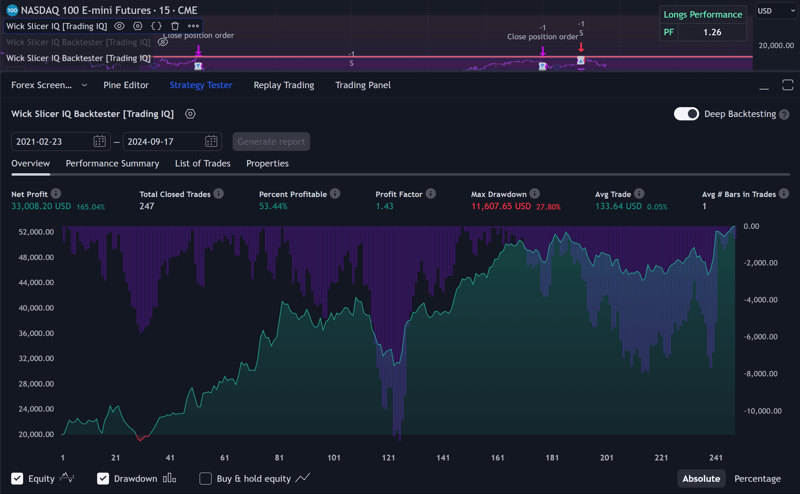Show info for Profit Factor

point(431,194)
